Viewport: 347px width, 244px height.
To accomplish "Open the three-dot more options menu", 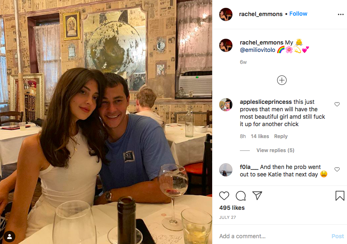I will pyautogui.click(x=340, y=14).
